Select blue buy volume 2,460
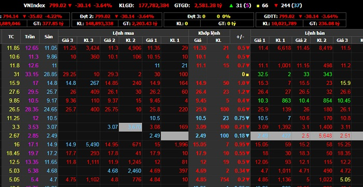Viewport: 363px width, 187px height. tap(134, 170)
